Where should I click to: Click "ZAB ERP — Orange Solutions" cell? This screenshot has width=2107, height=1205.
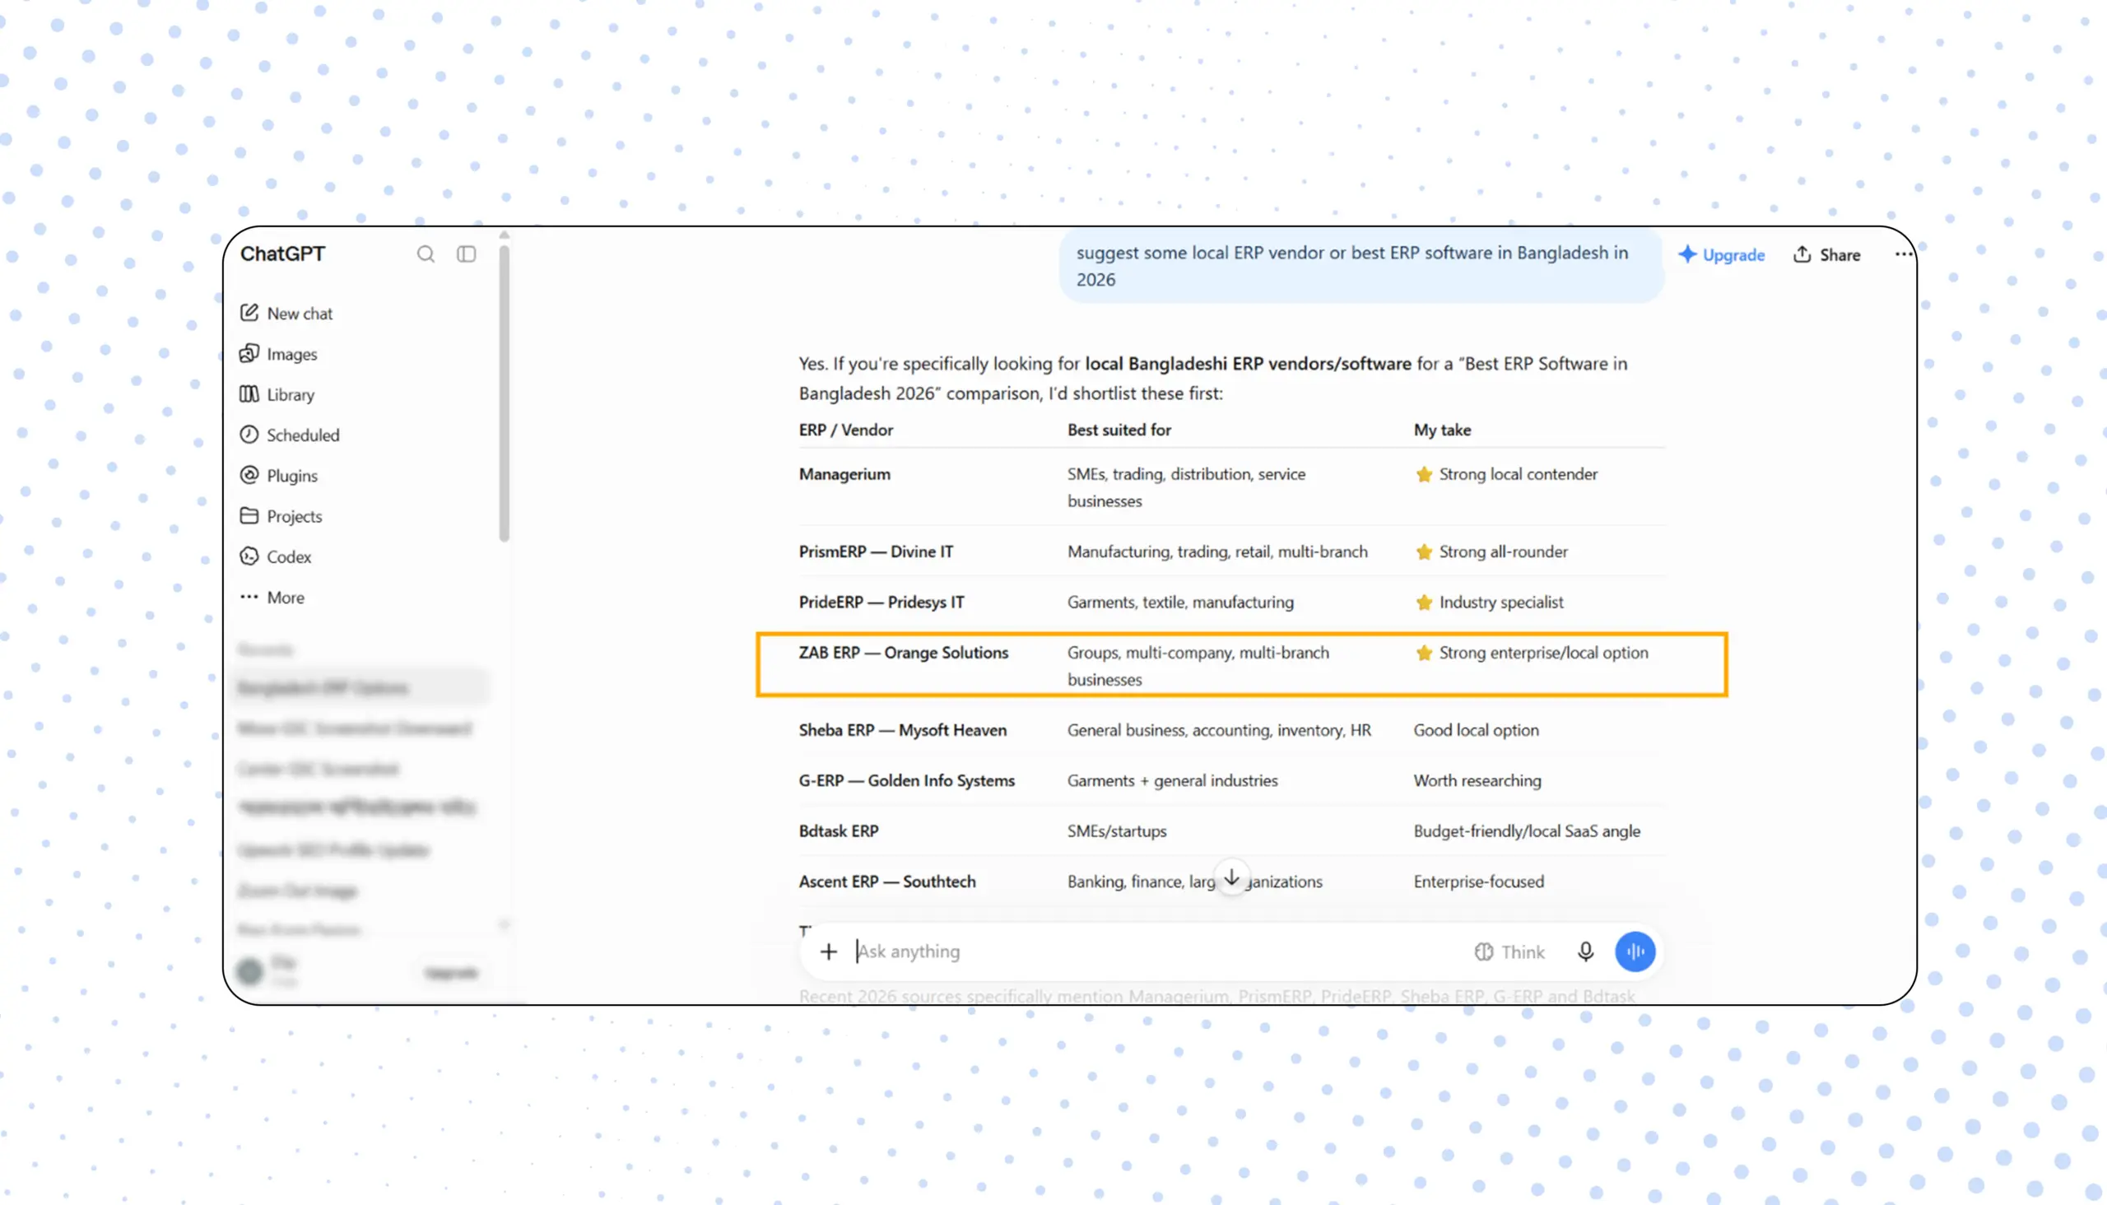[904, 653]
